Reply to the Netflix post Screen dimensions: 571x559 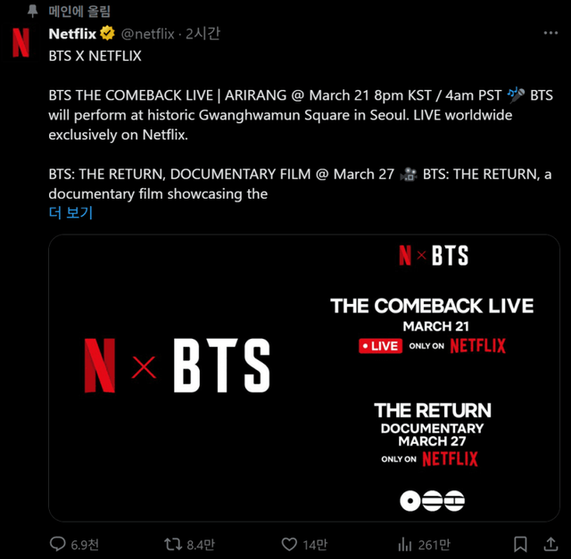(x=57, y=543)
